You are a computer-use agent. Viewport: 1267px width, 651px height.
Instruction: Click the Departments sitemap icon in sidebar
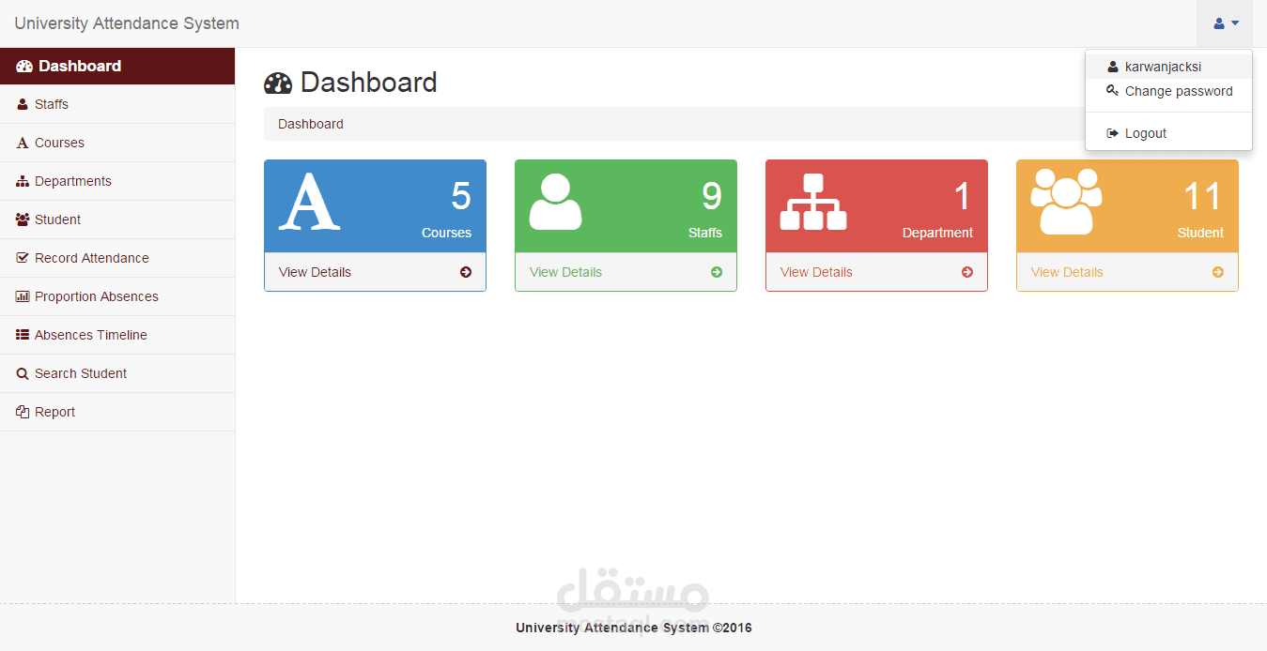23,181
